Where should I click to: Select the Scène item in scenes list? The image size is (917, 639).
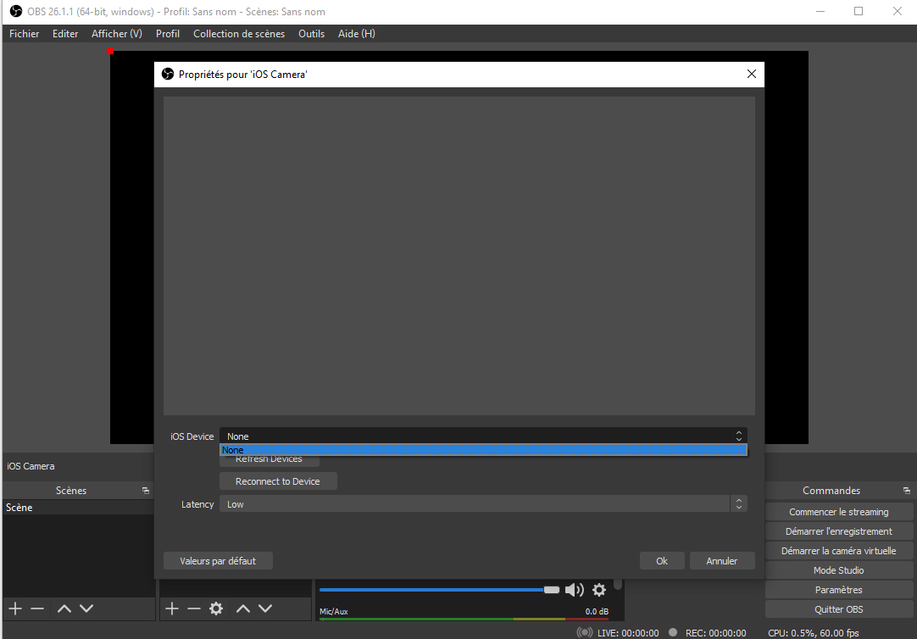pos(76,508)
